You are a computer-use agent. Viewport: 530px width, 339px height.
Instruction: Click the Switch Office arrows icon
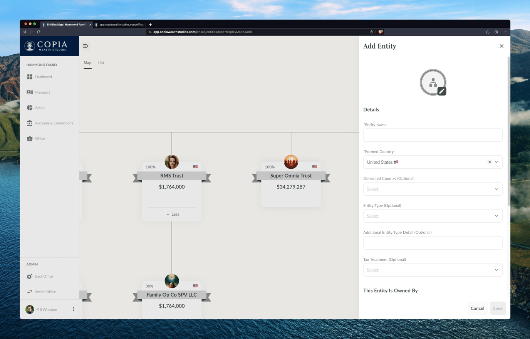(30, 292)
